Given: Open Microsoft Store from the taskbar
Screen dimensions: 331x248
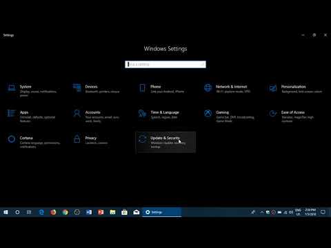Looking at the screenshot, I should 124,212.
